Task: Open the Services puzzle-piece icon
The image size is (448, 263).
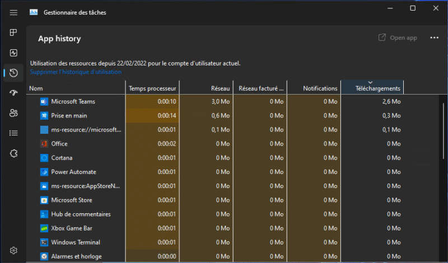Action: pos(13,153)
